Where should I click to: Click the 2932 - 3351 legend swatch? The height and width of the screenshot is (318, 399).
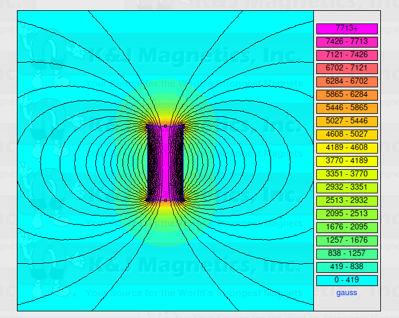[x=347, y=187]
